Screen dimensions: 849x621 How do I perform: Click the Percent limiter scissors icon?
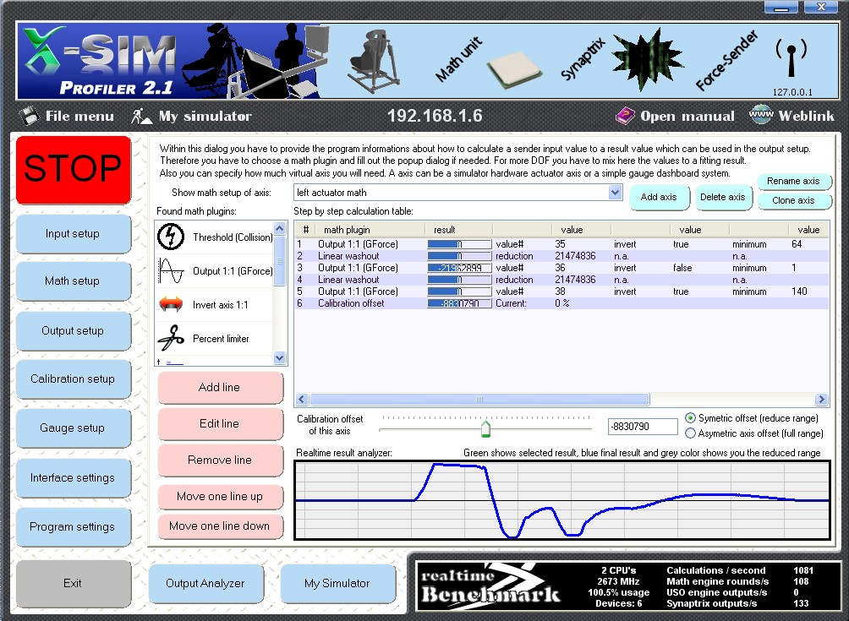pyautogui.click(x=171, y=338)
